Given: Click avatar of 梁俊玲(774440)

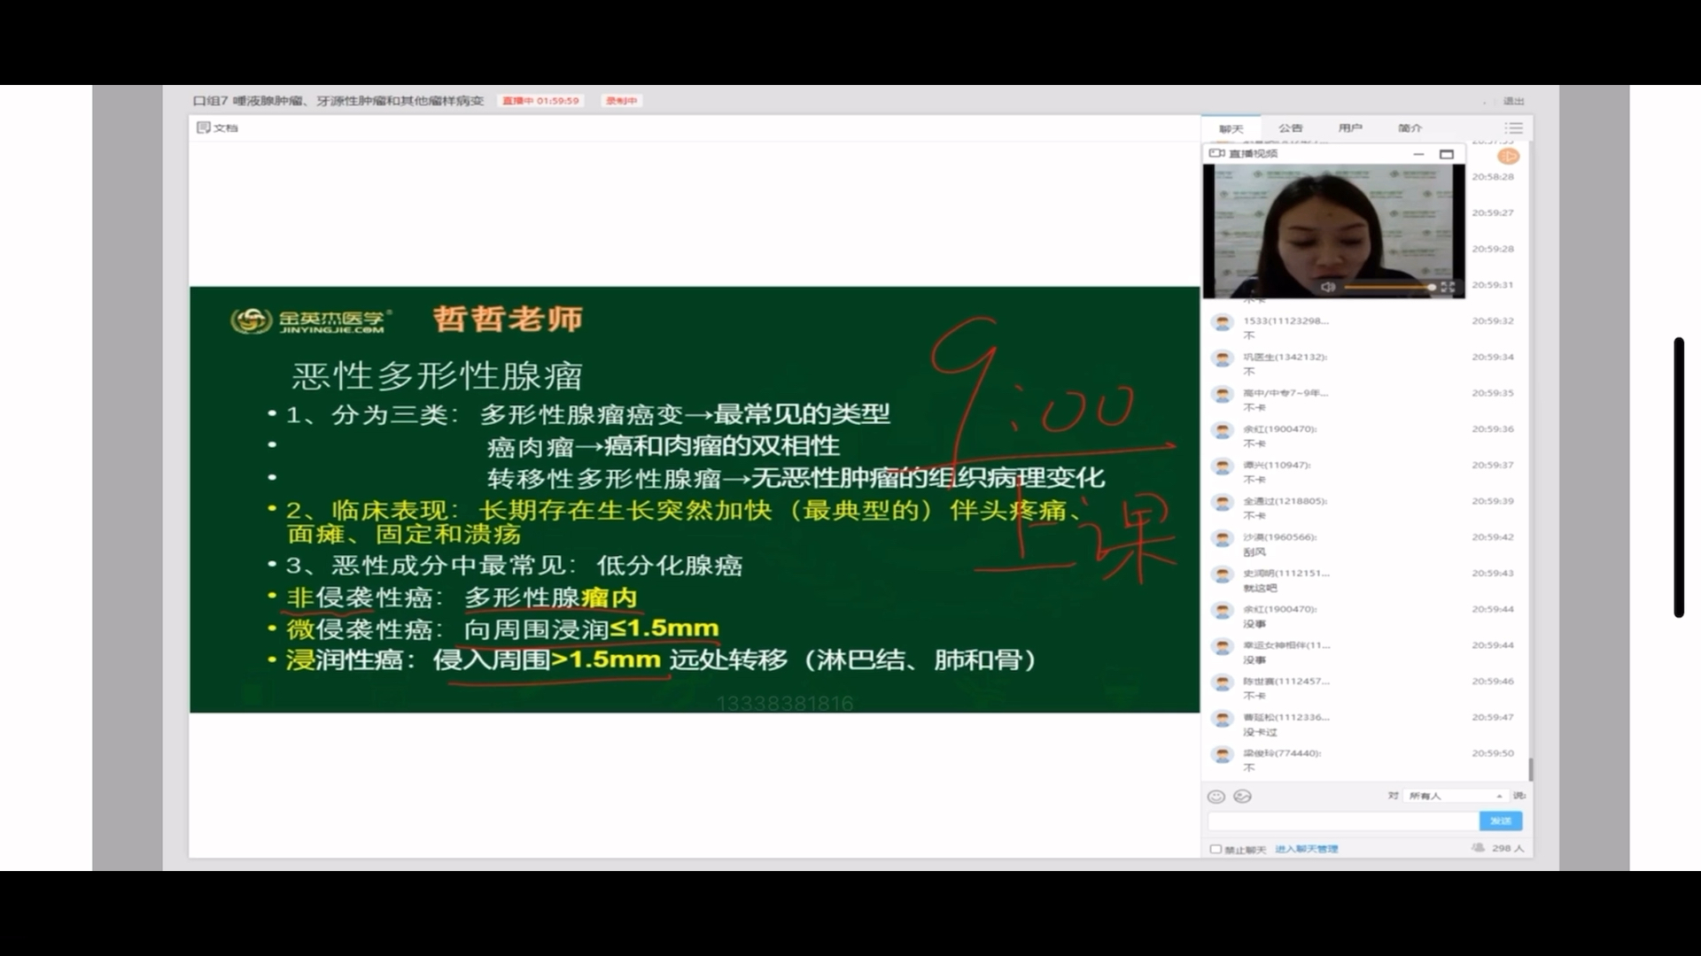Looking at the screenshot, I should (1223, 755).
